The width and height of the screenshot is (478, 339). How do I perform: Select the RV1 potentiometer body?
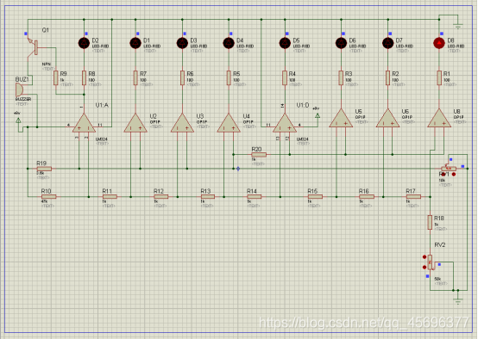pos(449,169)
